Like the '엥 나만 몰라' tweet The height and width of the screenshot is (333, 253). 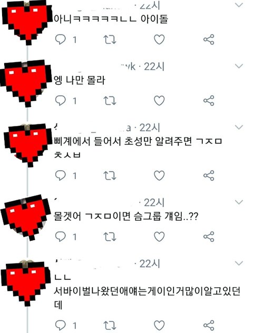(159, 101)
